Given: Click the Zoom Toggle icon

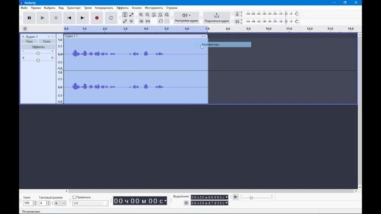Looking at the screenshot, I should point(167,15).
